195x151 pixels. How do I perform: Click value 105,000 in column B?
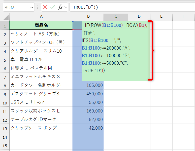pyautogui.click(x=88, y=85)
